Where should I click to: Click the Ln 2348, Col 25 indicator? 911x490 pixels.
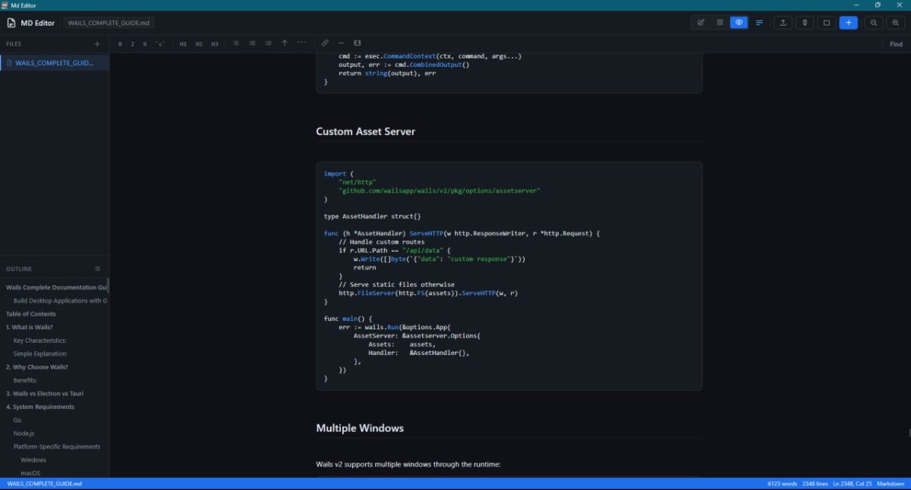click(x=853, y=483)
